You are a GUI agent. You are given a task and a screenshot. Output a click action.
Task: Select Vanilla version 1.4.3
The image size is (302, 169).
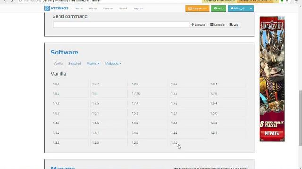point(227,123)
